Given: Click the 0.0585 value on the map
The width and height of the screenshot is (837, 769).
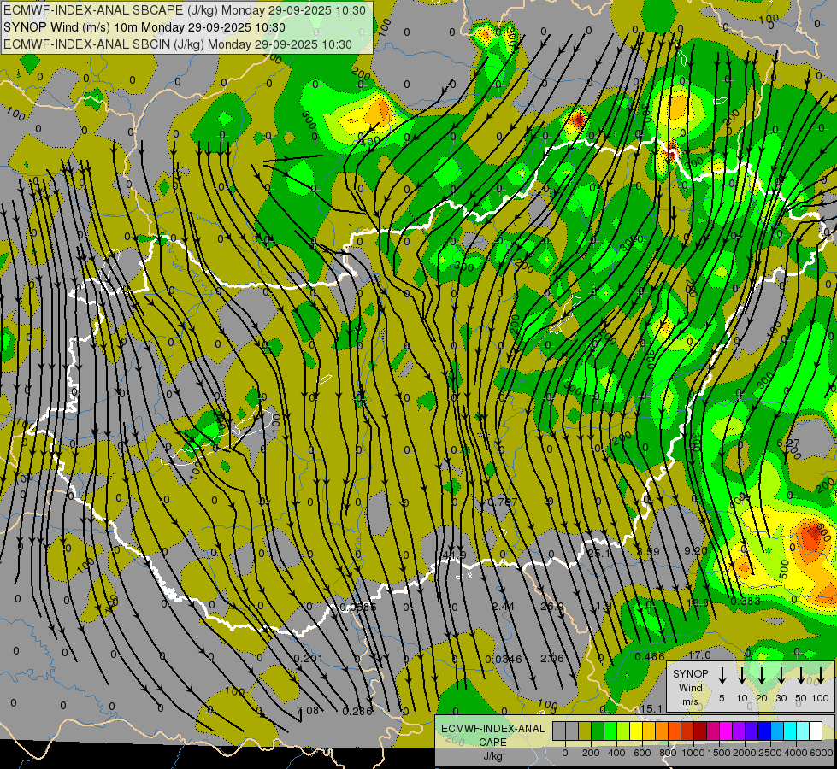Looking at the screenshot, I should [358, 607].
